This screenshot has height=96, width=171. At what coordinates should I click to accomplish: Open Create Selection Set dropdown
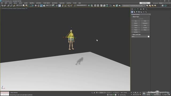coord(81,5)
